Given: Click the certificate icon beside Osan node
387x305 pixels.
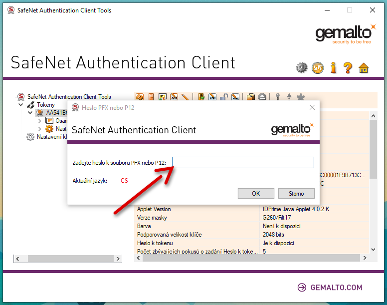Looking at the screenshot, I should (49, 121).
